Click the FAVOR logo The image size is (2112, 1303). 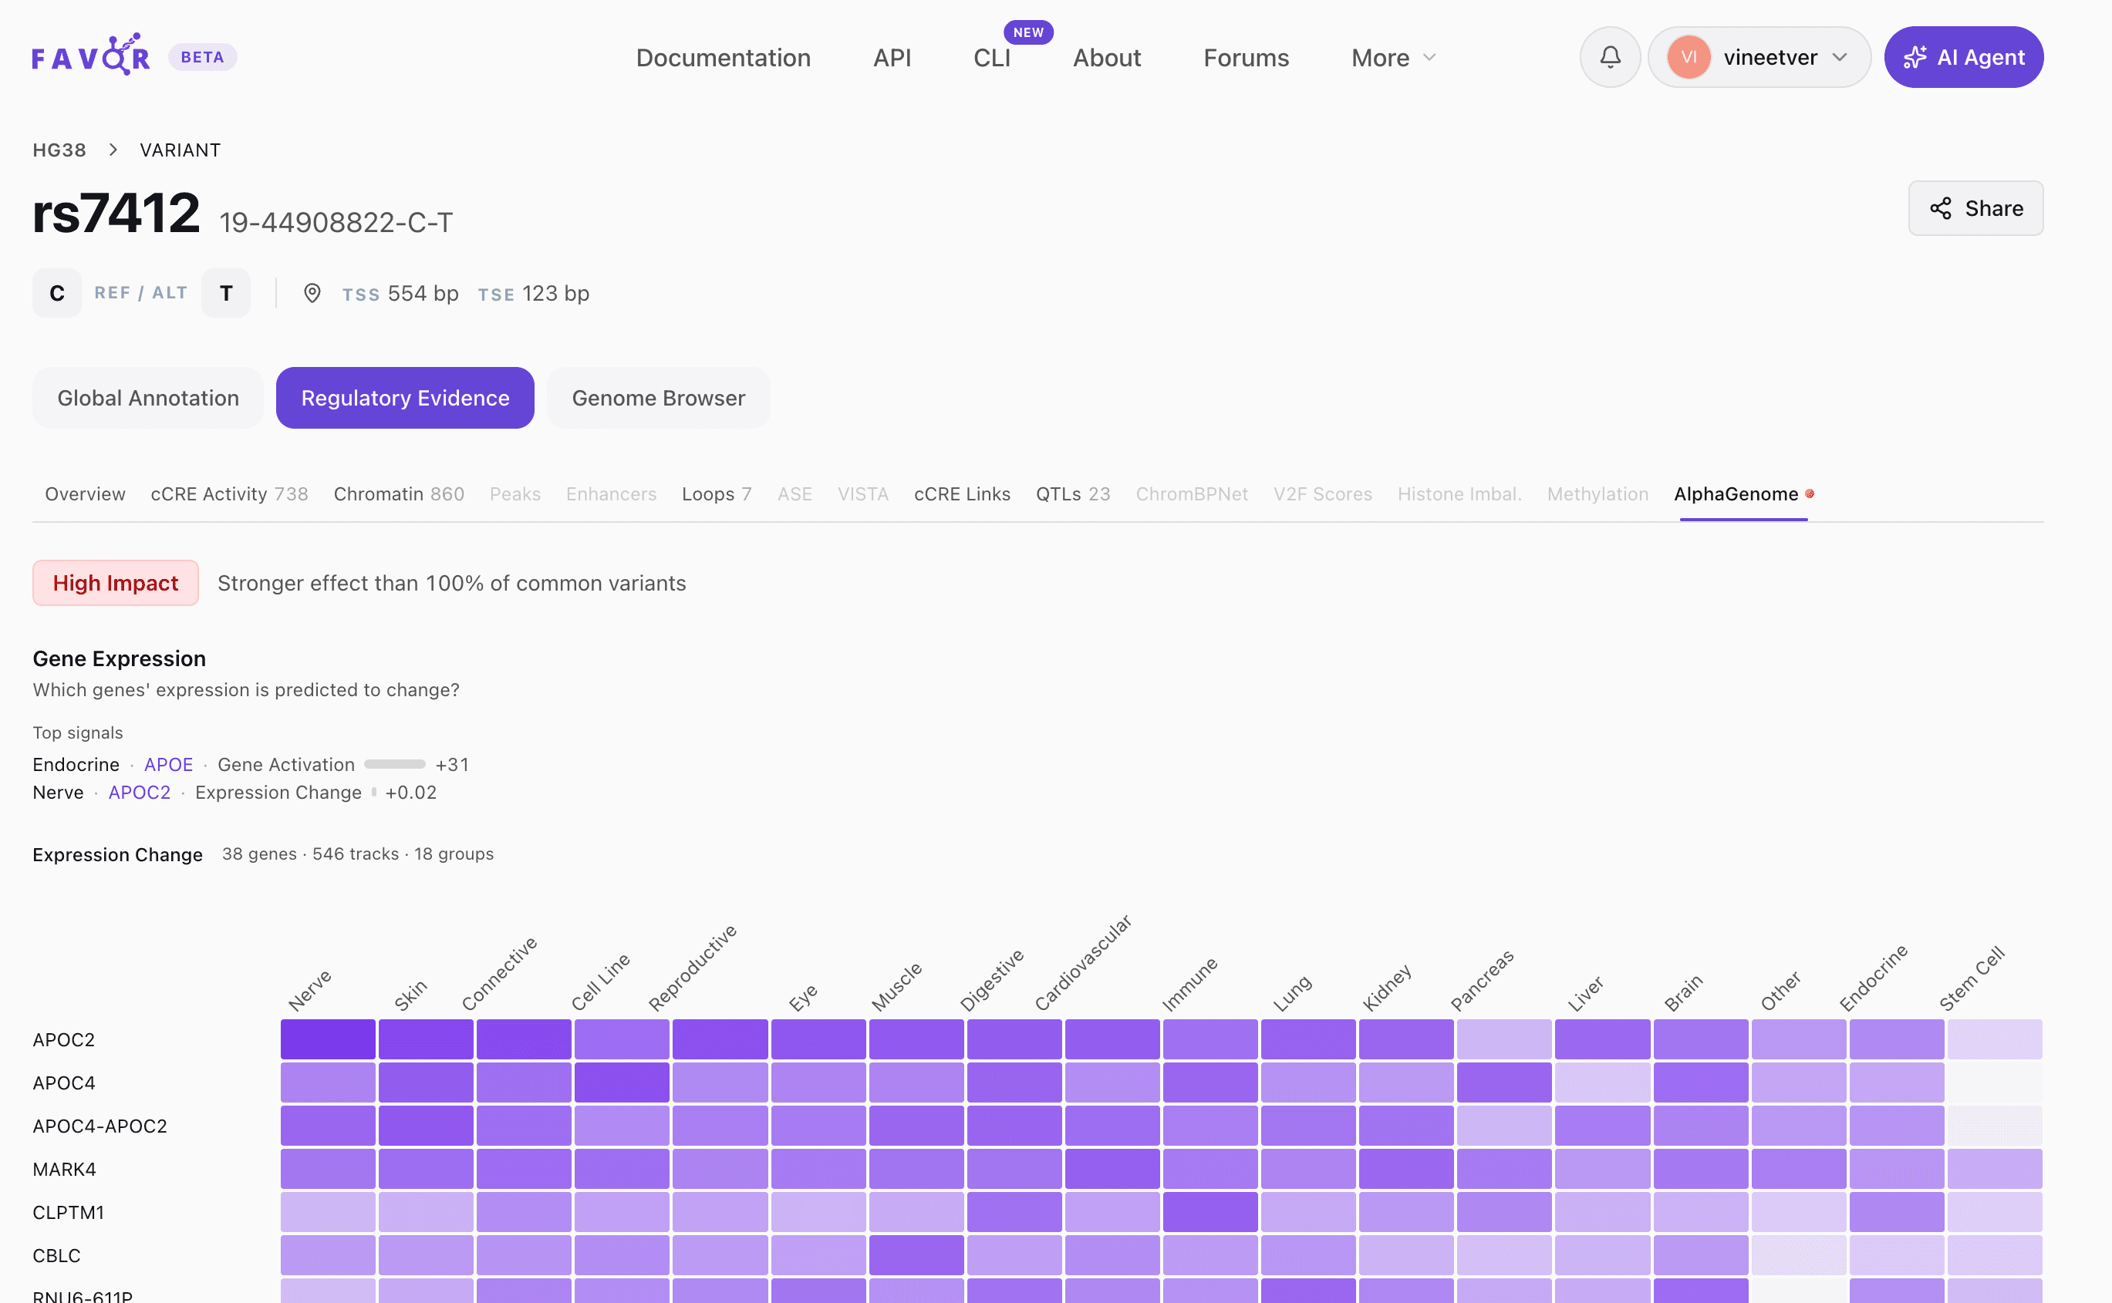90,56
